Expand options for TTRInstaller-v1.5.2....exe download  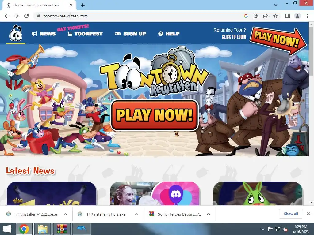[x=65, y=214]
